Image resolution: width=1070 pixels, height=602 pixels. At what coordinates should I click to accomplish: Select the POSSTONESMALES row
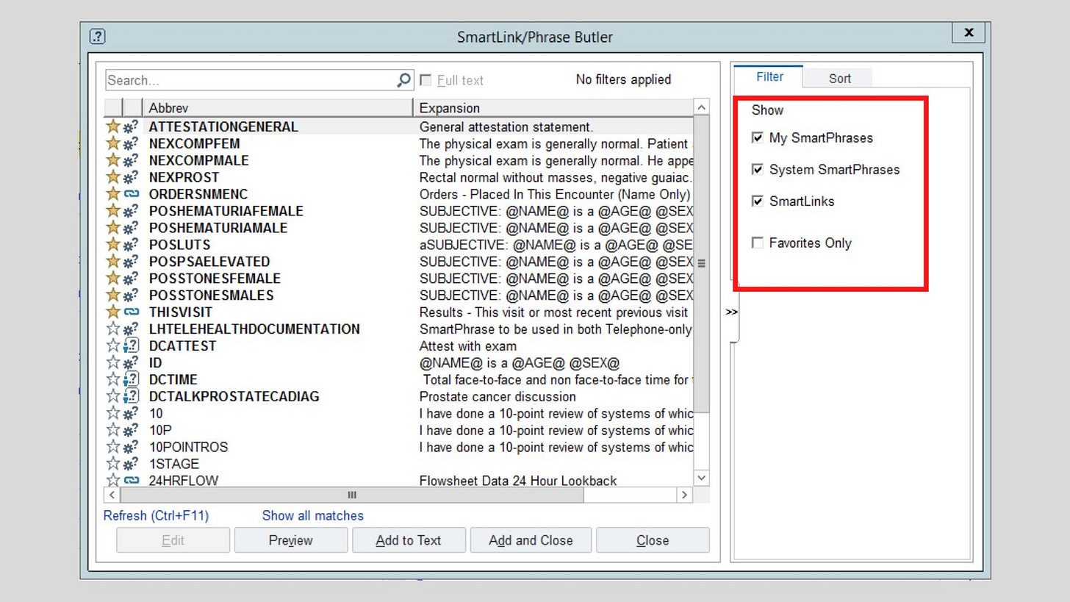[399, 295]
